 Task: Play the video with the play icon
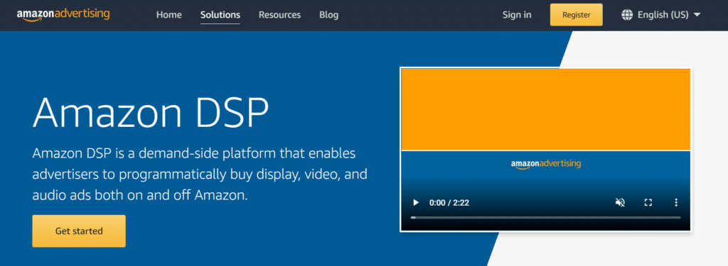(x=416, y=202)
